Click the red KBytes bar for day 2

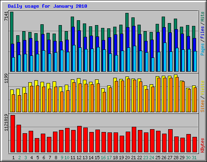(19, 139)
